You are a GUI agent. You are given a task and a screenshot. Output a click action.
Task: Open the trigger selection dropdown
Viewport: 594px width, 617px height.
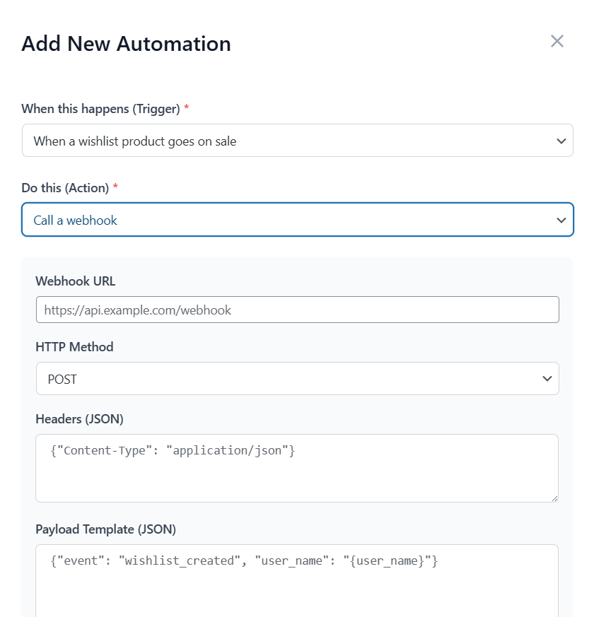297,141
